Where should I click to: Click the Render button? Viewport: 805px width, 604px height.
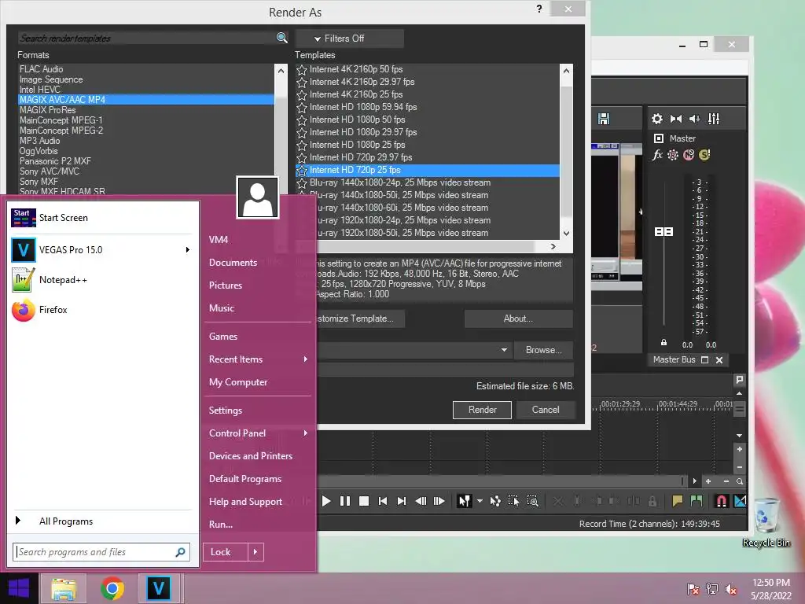pyautogui.click(x=482, y=410)
